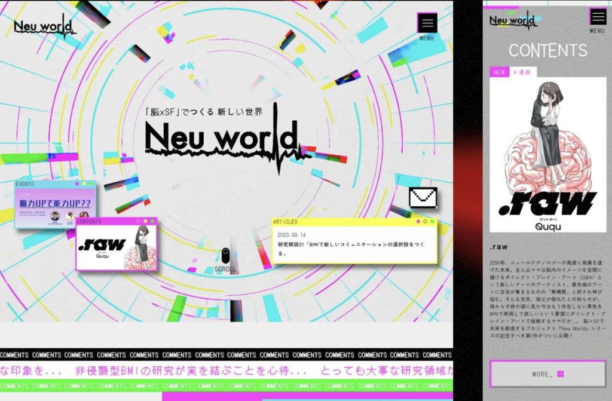The width and height of the screenshot is (612, 401).
Task: Open the hamburger MENU in desktop view
Action: [x=427, y=23]
